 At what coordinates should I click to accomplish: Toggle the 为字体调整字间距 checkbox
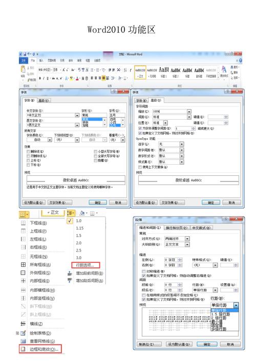tap(140, 128)
